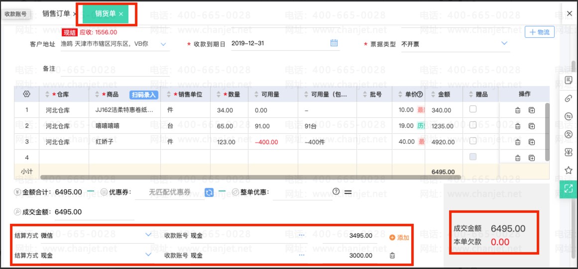Click the document notes icon in right sidebar
This screenshot has height=269, width=578.
click(x=569, y=80)
